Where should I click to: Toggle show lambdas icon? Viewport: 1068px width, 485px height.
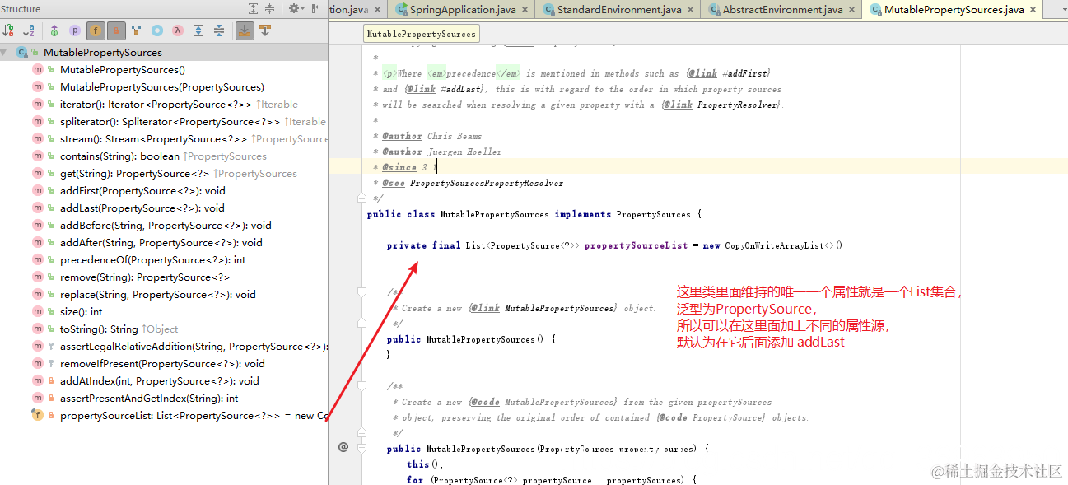[x=178, y=30]
